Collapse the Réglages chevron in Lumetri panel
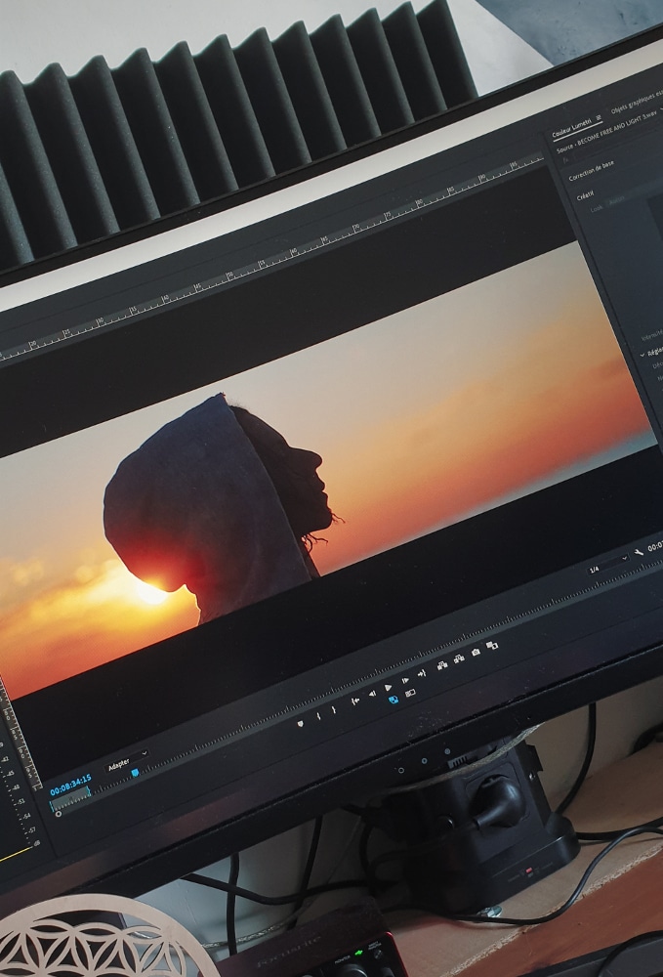663x977 pixels. [x=642, y=354]
